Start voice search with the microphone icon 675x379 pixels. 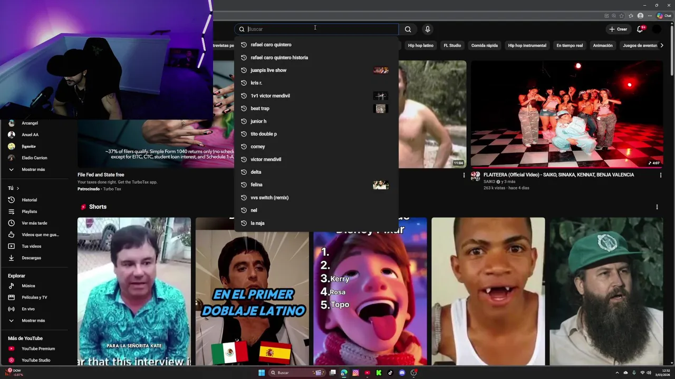point(428,29)
